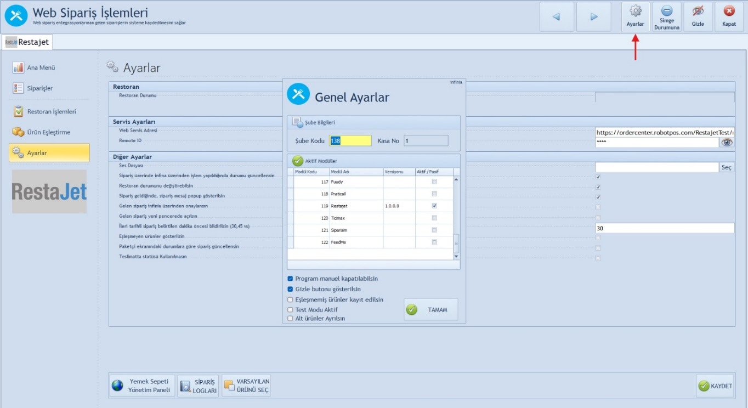
Task: Open Ayarlar gear in top toolbar
Action: pos(636,17)
